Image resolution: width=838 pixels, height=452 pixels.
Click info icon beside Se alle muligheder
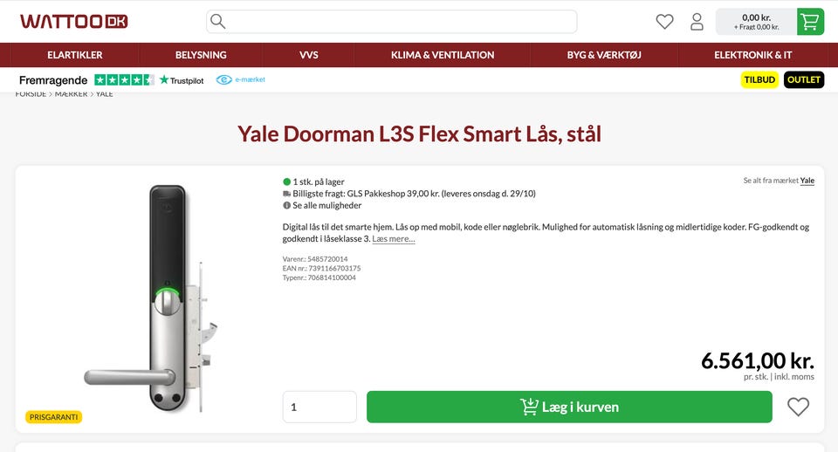(286, 206)
